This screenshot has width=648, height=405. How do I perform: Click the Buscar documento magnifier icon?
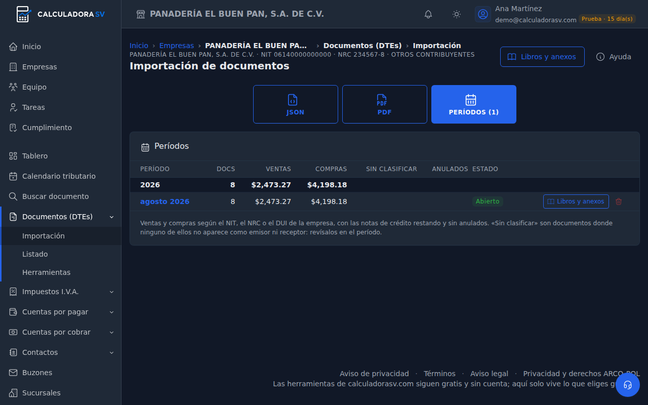click(13, 196)
